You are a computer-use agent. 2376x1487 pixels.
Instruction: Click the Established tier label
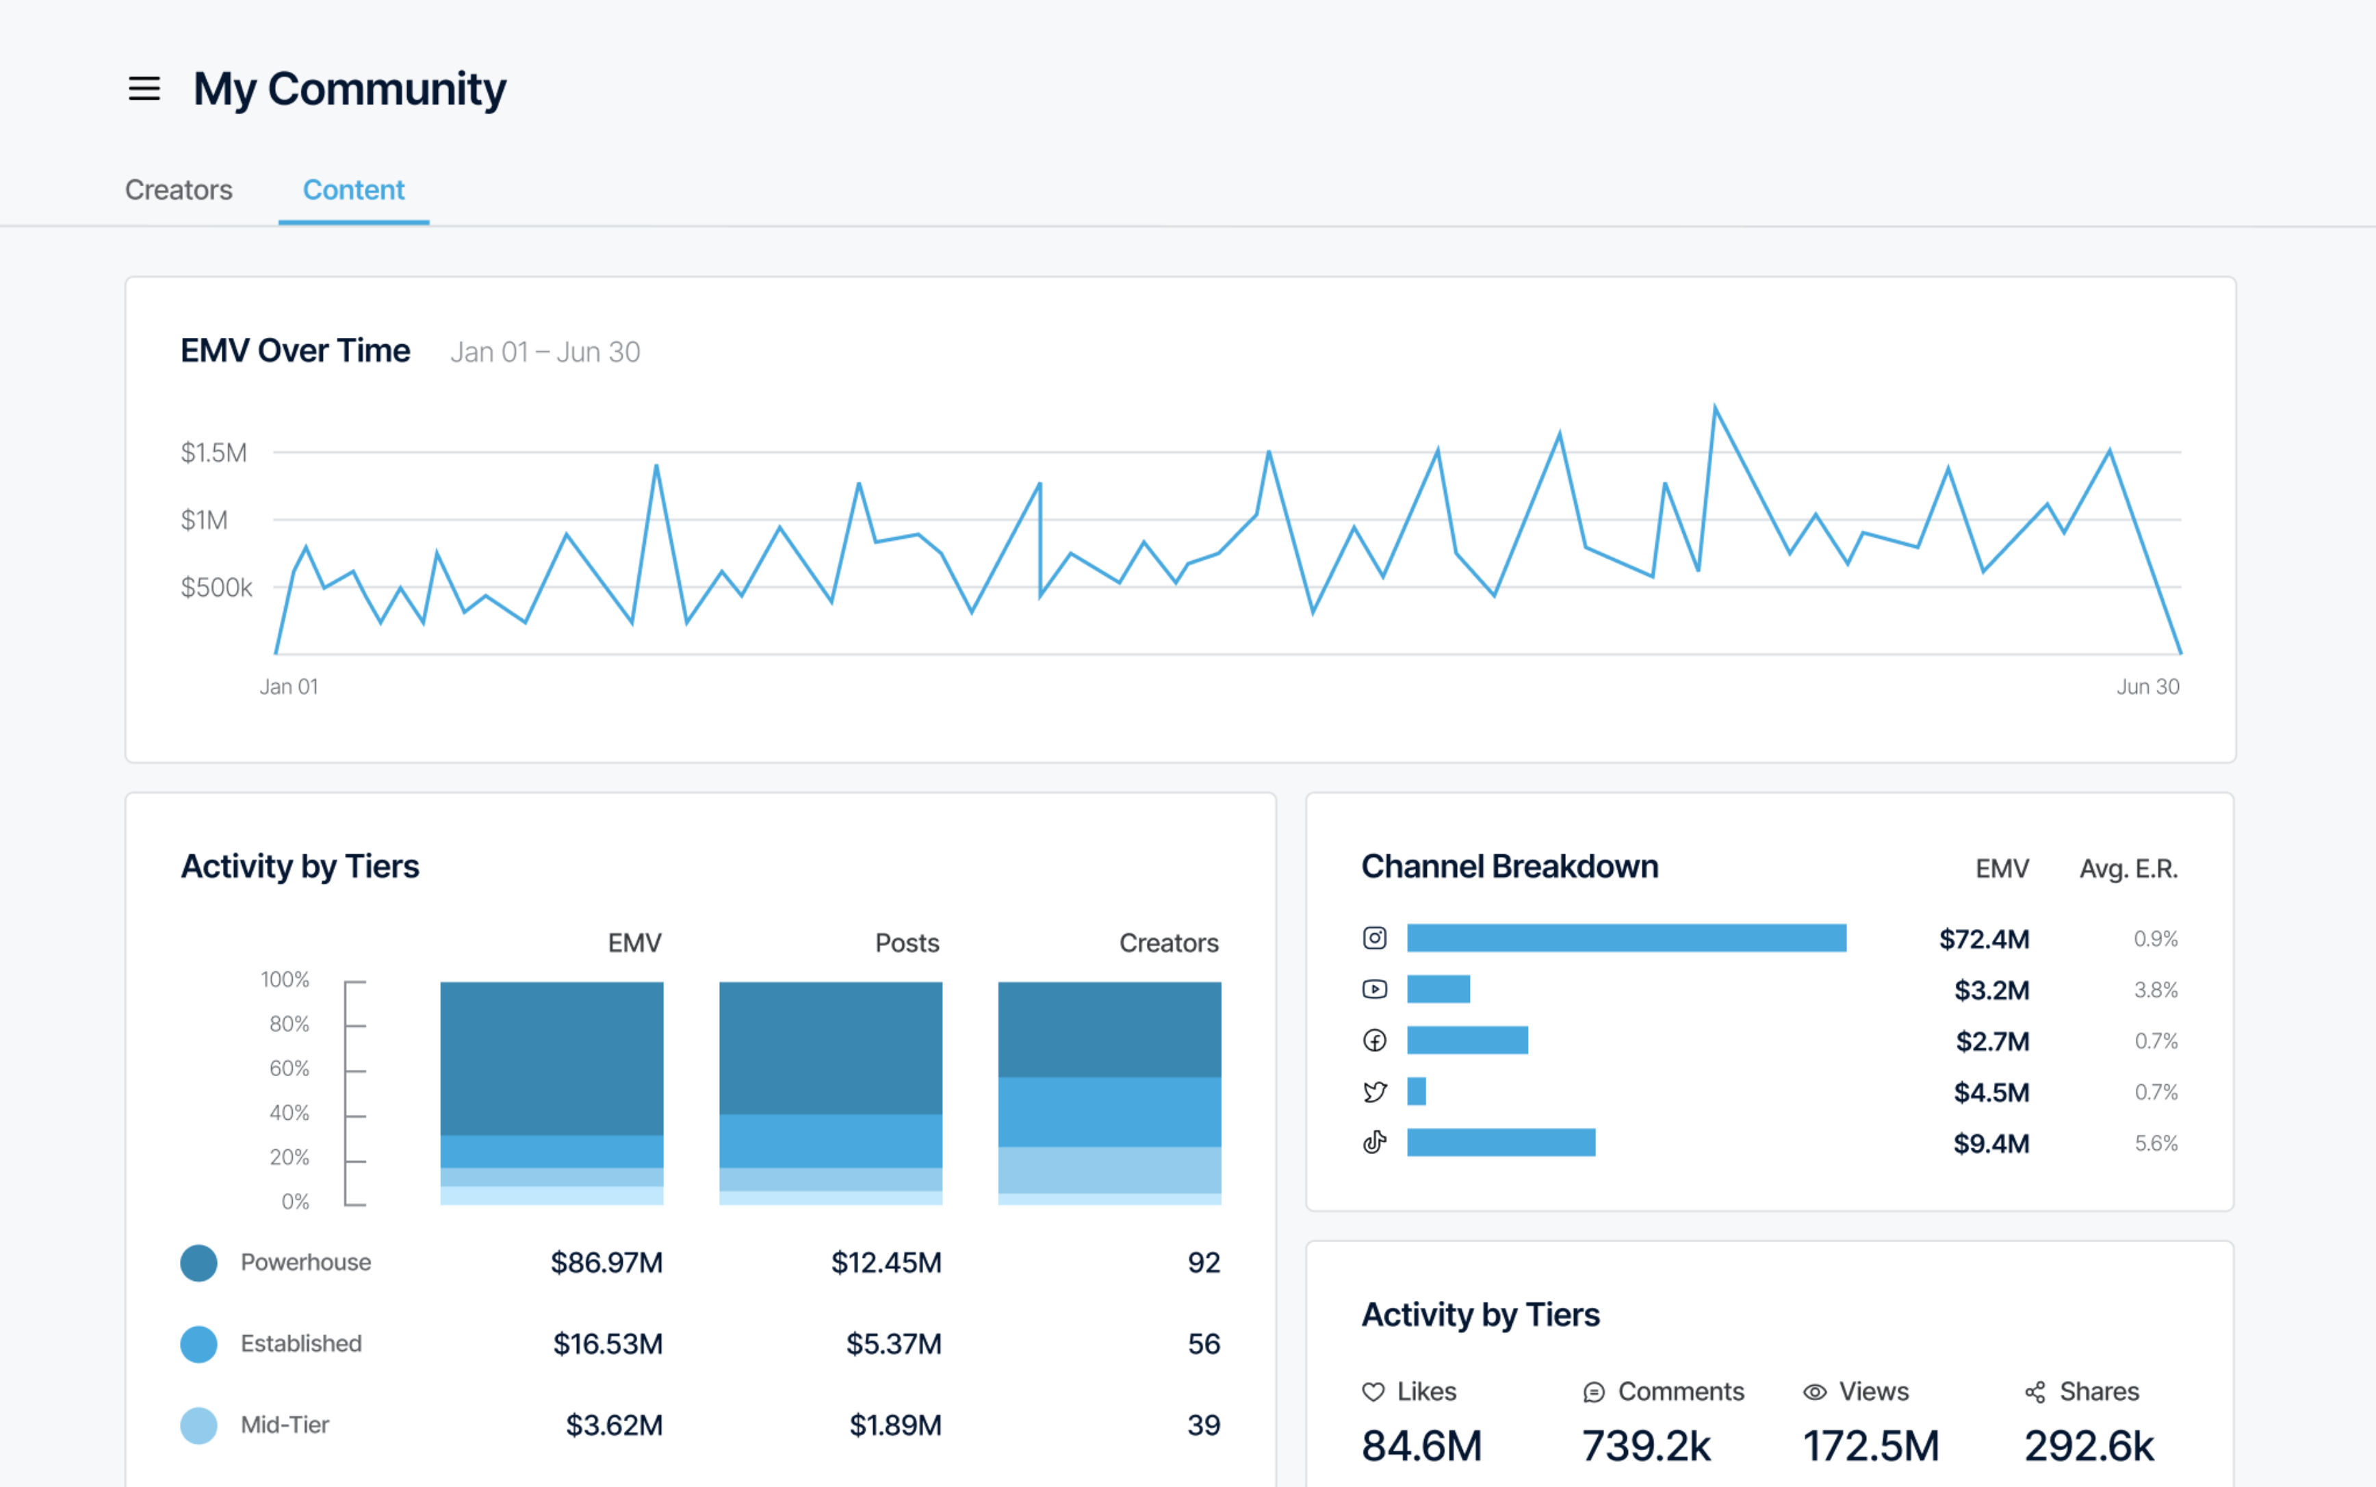[301, 1345]
